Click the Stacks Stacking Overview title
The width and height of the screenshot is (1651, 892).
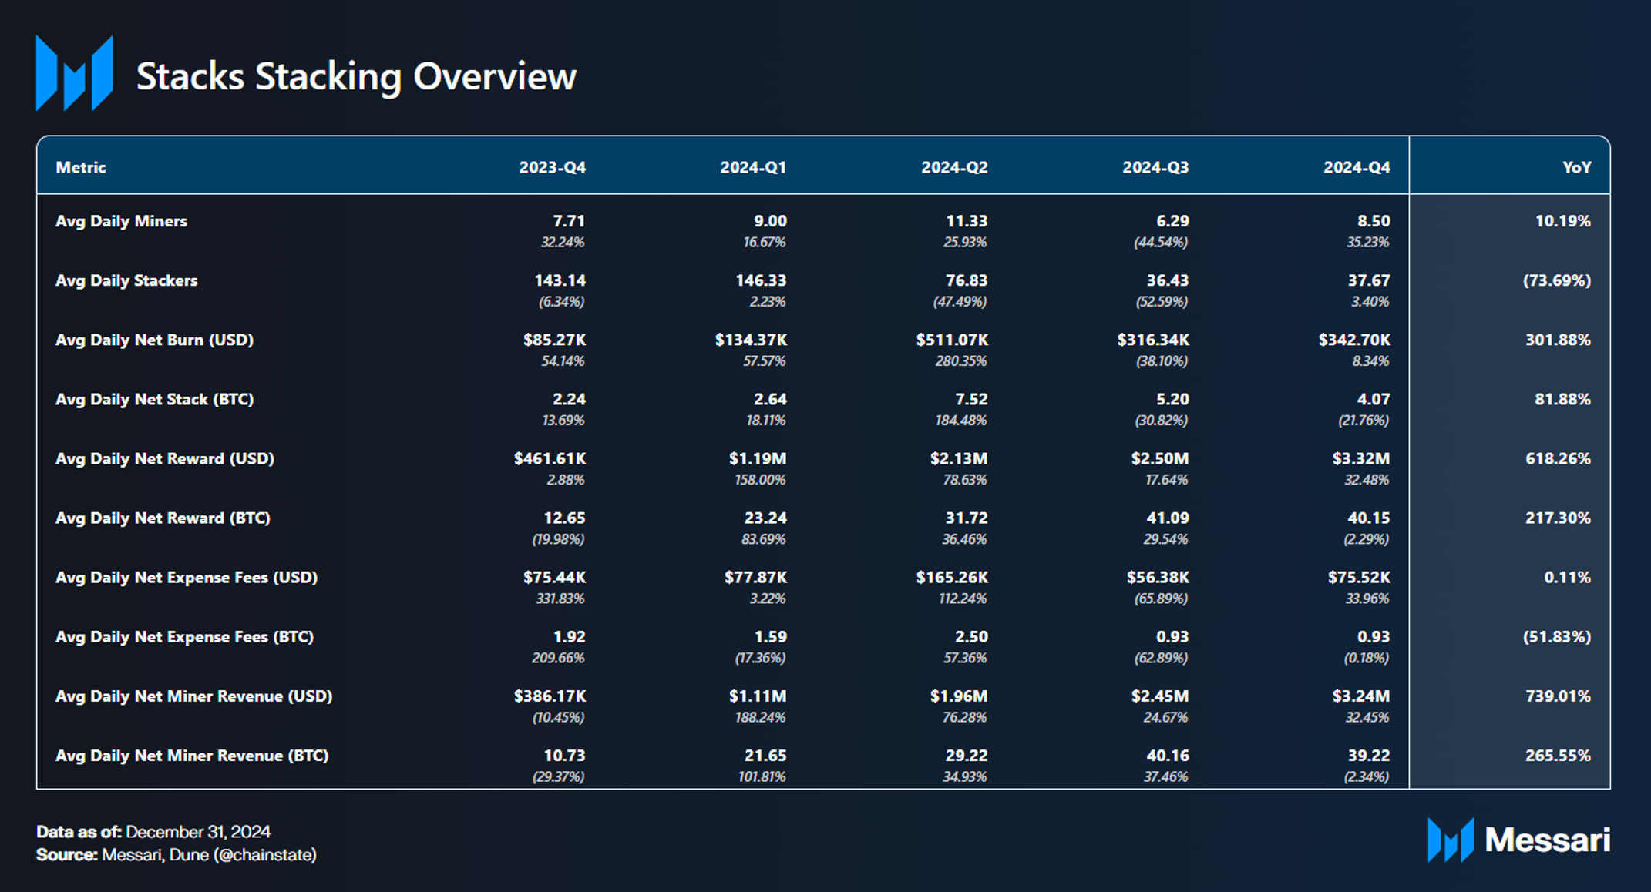(355, 76)
